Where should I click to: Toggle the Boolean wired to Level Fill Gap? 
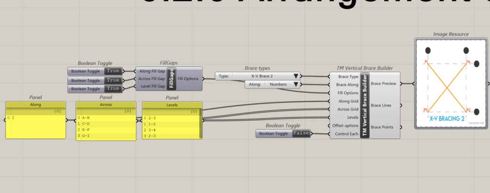112,89
